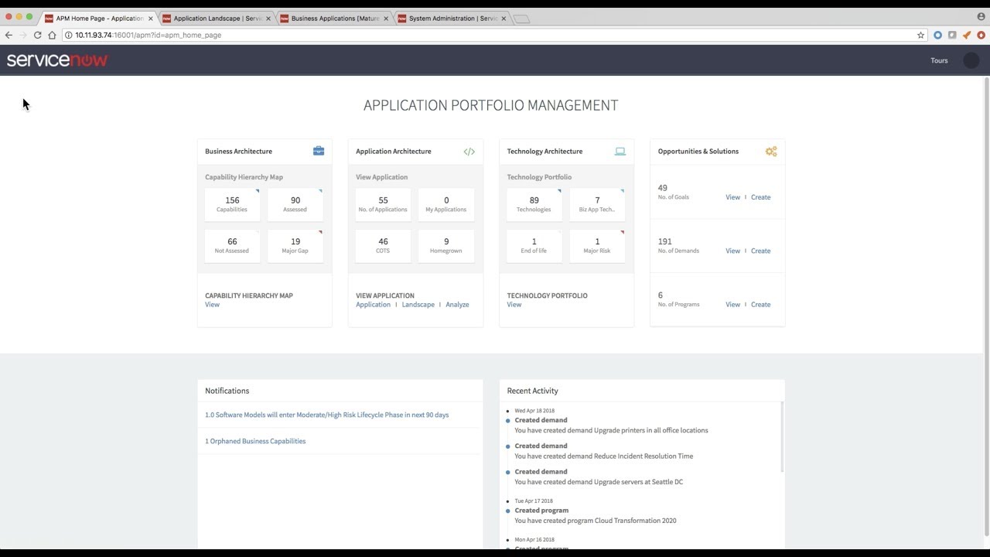Screen dimensions: 990x557
Task: Click the Technology Architecture laptop icon
Action: pos(620,152)
